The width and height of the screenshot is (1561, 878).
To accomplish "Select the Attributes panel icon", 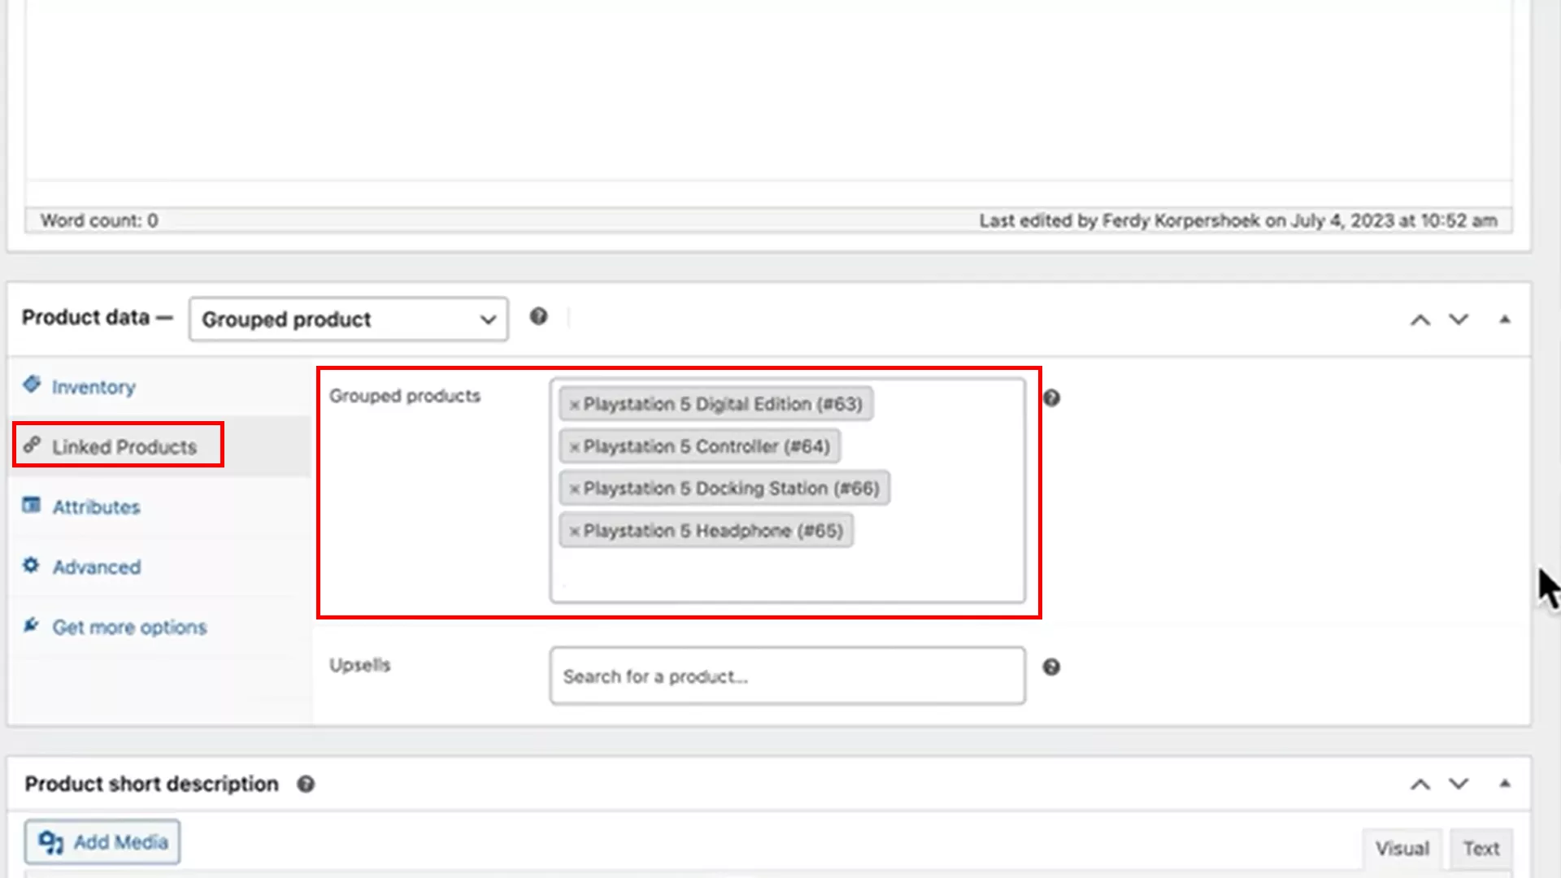I will 30,505.
